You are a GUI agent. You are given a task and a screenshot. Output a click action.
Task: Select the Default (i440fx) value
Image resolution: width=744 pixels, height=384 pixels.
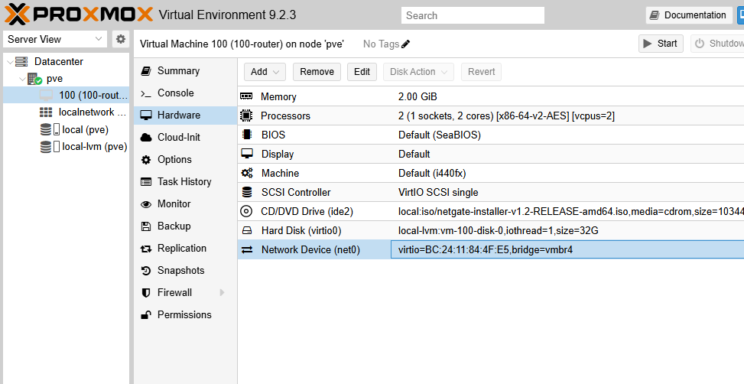[432, 173]
